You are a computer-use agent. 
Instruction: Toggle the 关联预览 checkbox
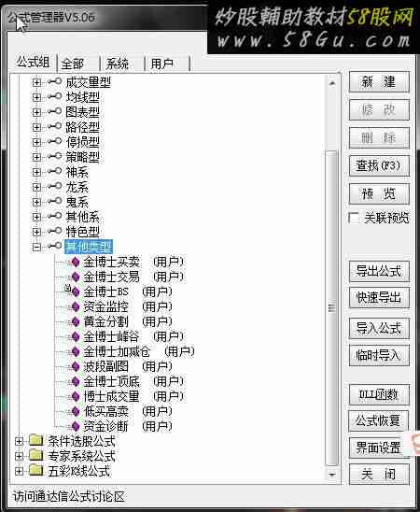353,218
